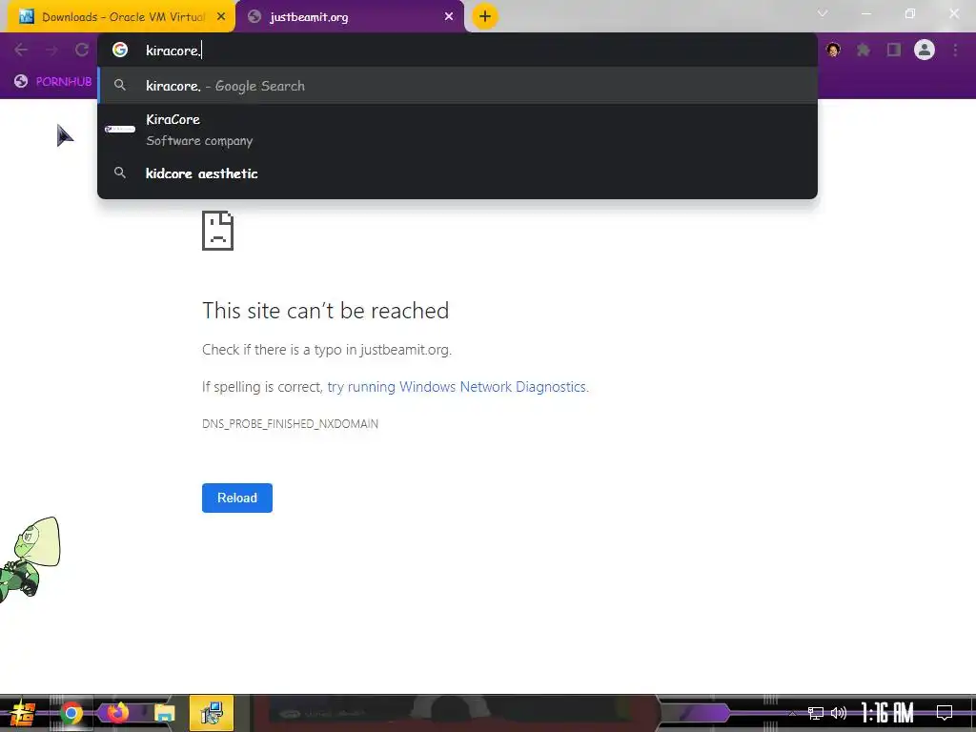
Task: Select the 'kidcore aesthetic' suggestion
Action: click(x=457, y=173)
